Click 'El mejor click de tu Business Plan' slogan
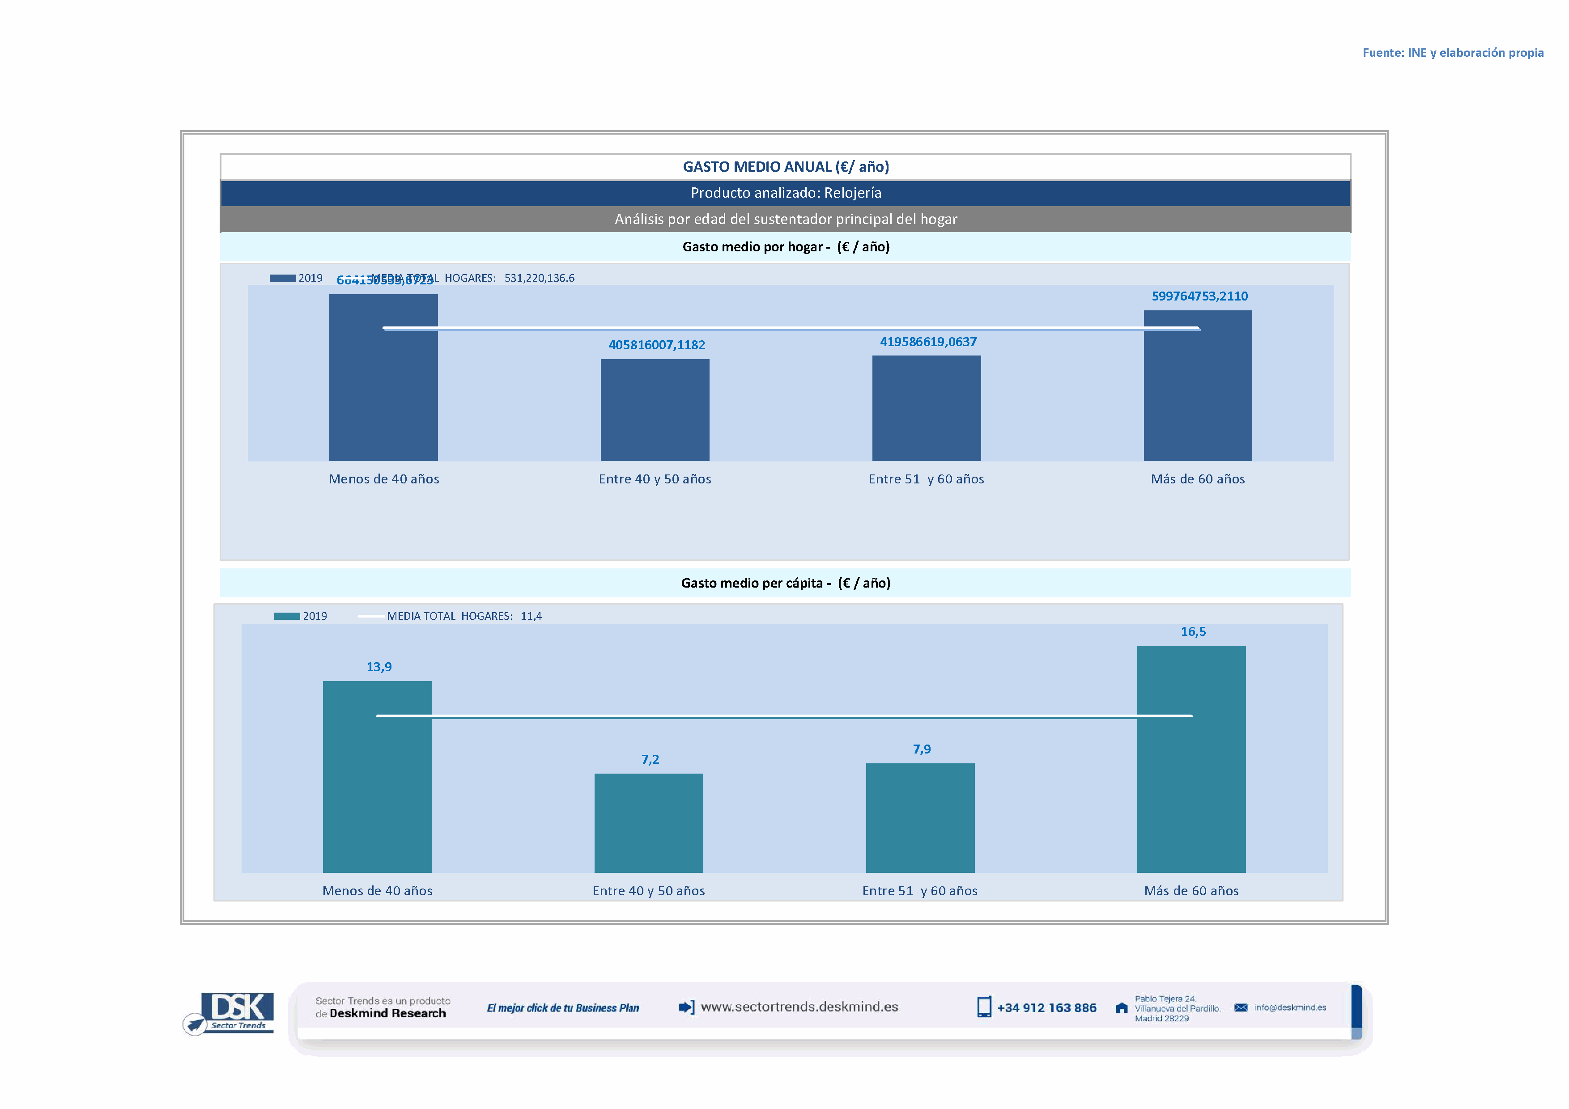1569x1109 pixels. pyautogui.click(x=563, y=1008)
